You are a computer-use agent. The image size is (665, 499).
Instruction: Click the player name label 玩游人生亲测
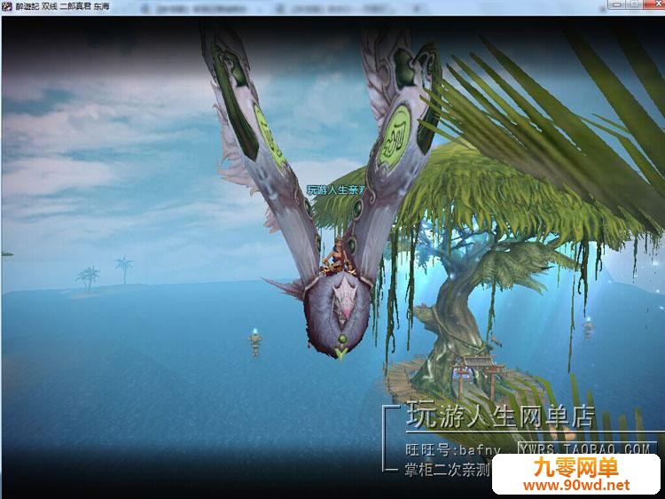coord(335,190)
